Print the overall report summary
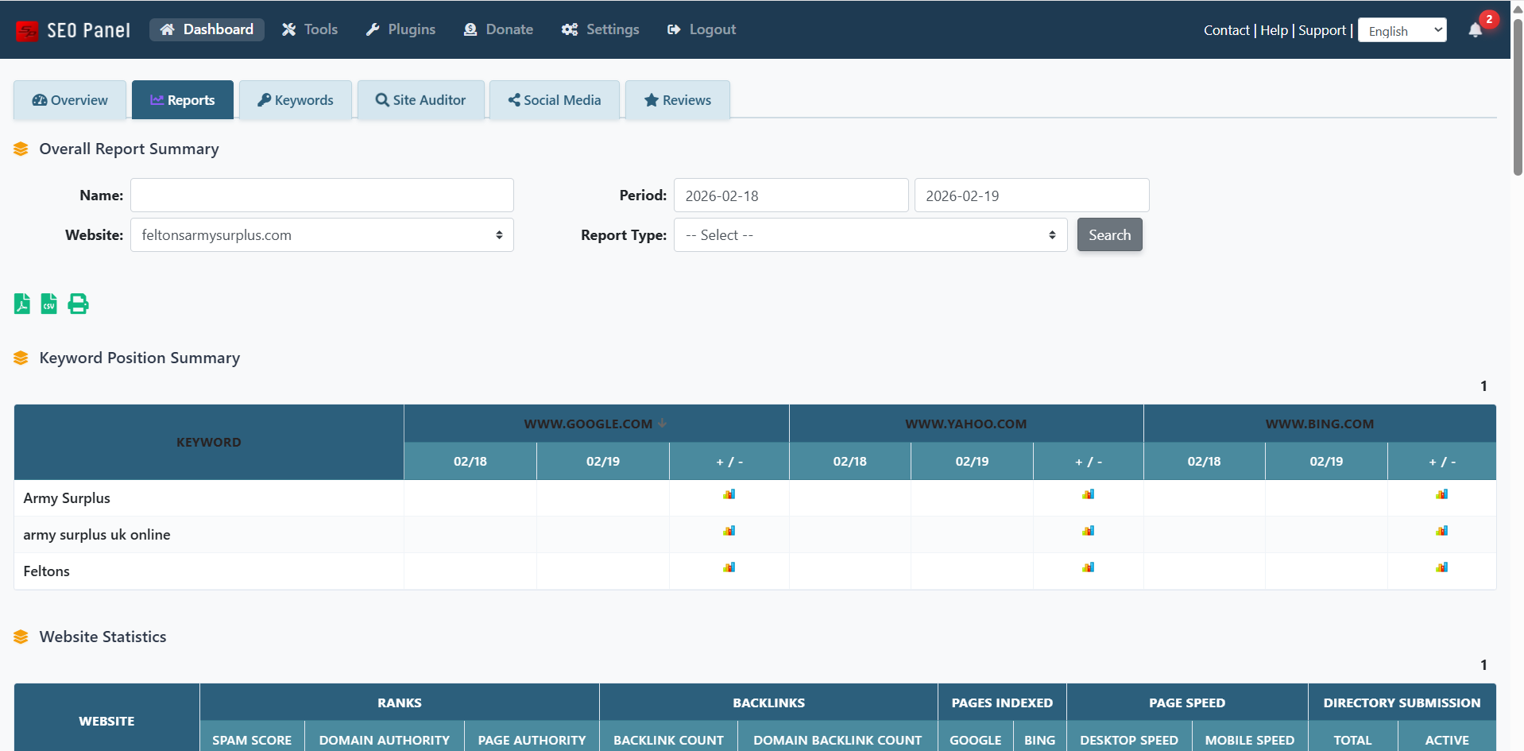Viewport: 1524px width, 751px height. pyautogui.click(x=77, y=304)
